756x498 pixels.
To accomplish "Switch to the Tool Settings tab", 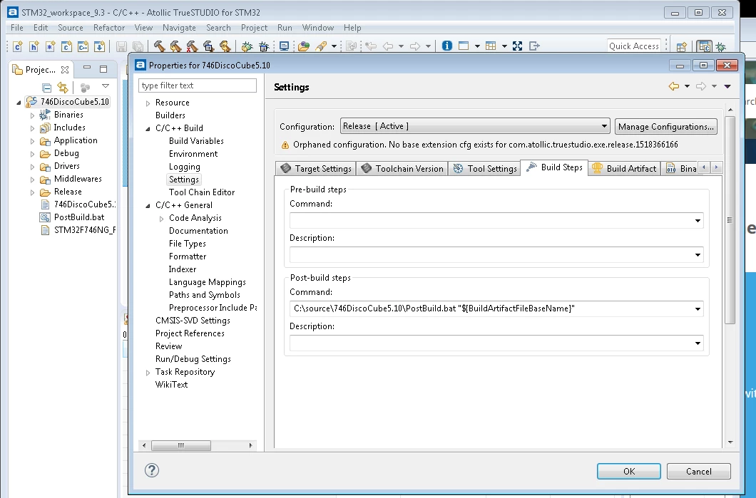I will (484, 169).
